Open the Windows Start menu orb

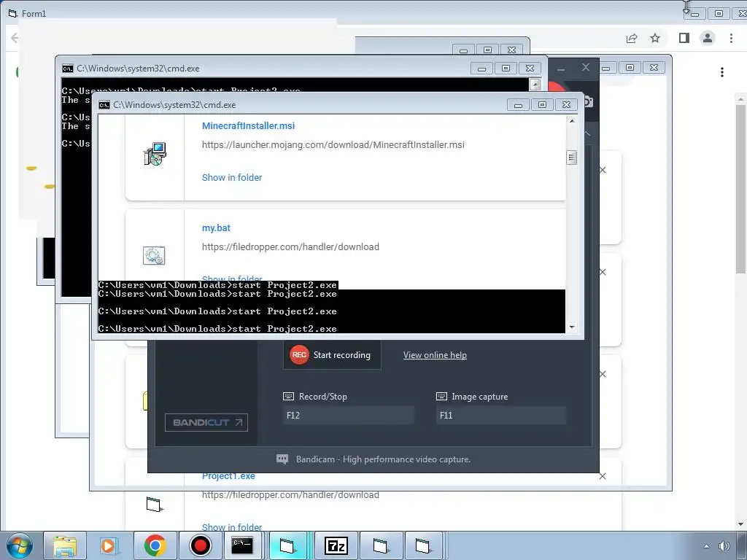point(20,545)
